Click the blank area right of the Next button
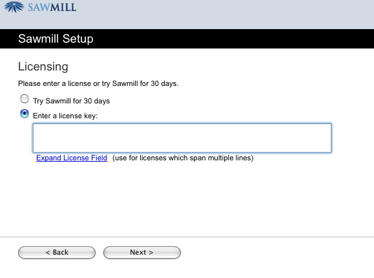This screenshot has width=374, height=278. coord(276,252)
